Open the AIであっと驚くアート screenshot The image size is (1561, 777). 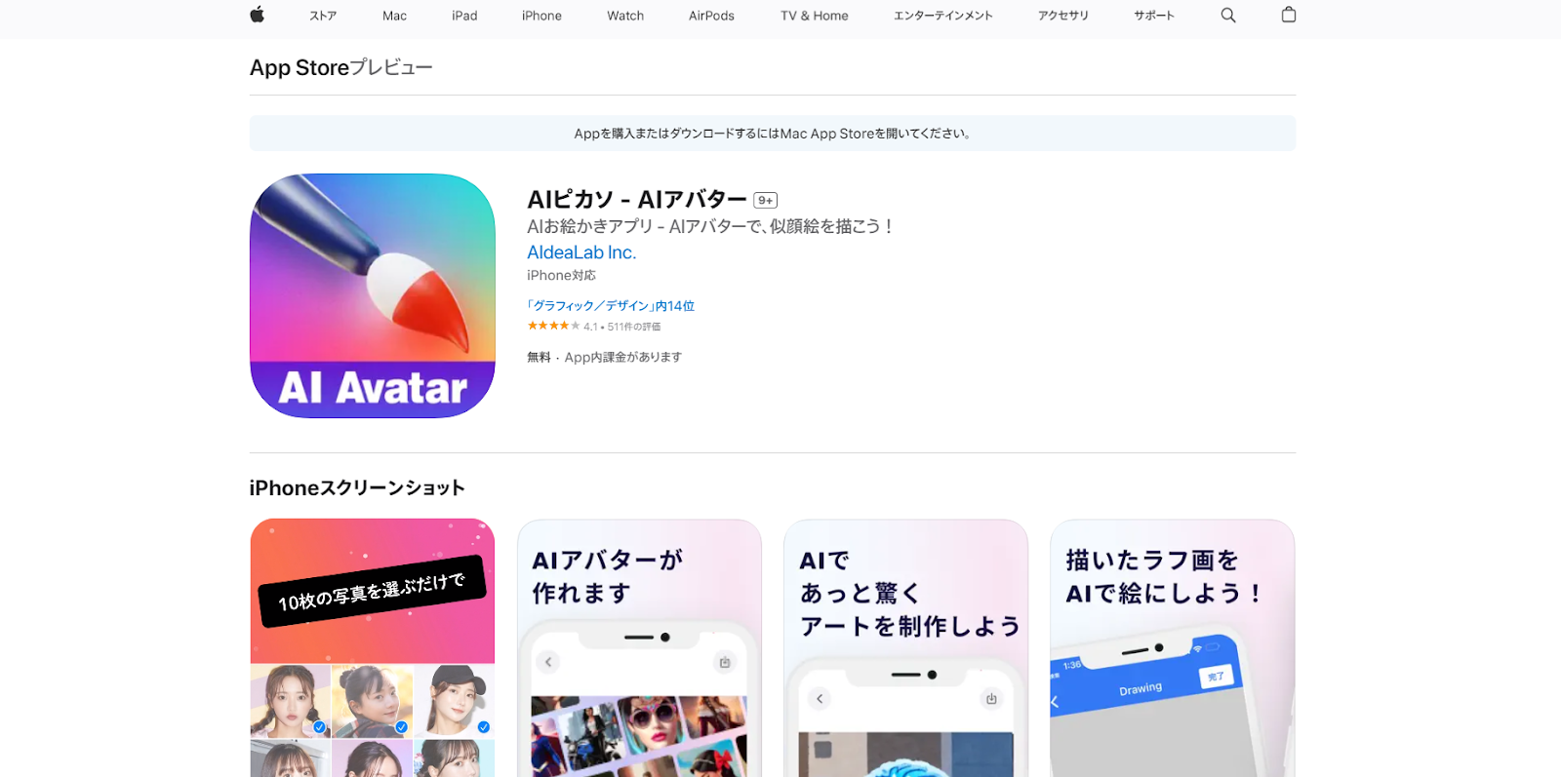click(x=905, y=647)
